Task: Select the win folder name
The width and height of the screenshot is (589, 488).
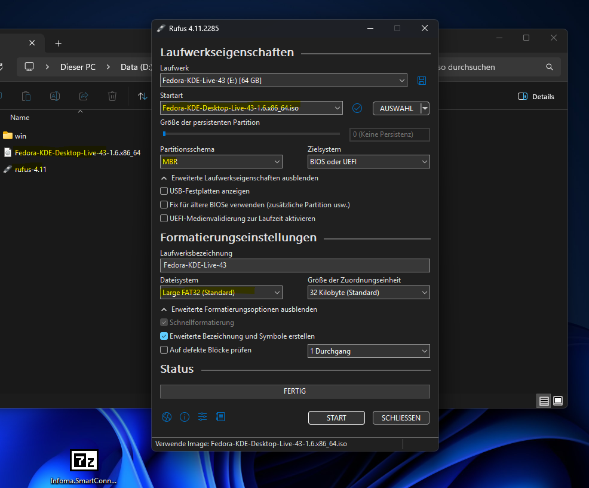Action: (20, 136)
